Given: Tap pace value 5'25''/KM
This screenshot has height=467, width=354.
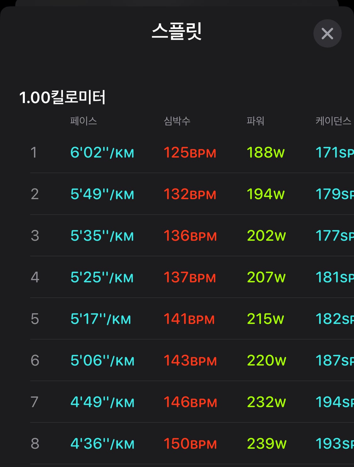Looking at the screenshot, I should click(x=102, y=277).
